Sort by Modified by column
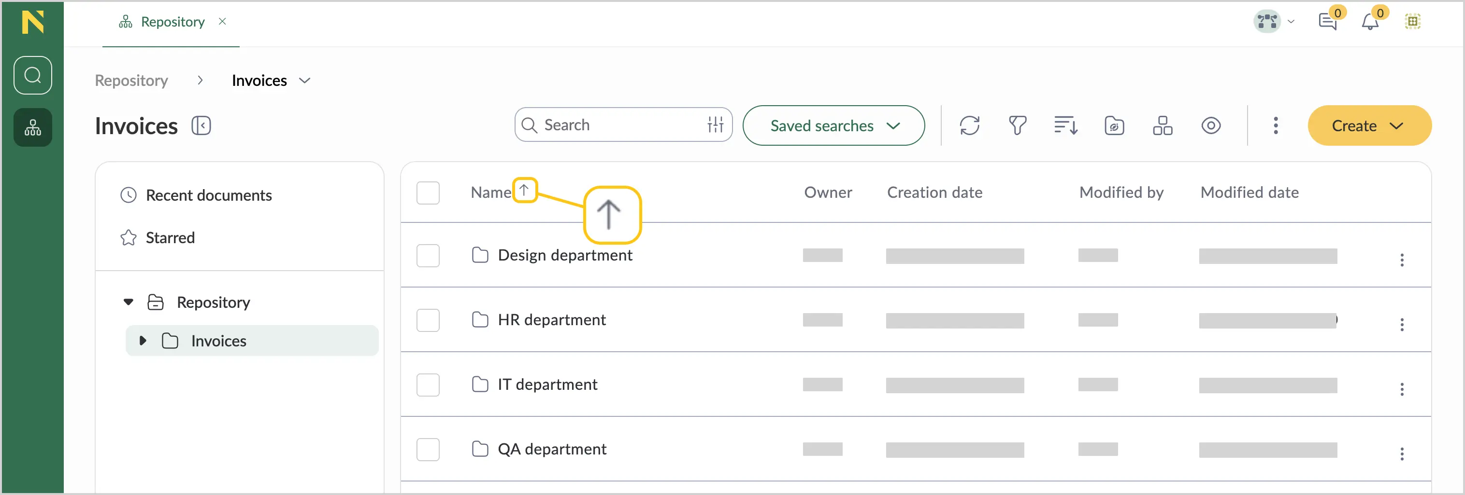The image size is (1465, 495). tap(1121, 193)
